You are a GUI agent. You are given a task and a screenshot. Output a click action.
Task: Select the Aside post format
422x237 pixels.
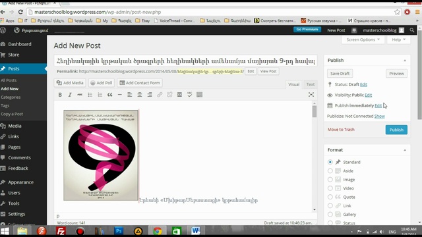(x=330, y=171)
